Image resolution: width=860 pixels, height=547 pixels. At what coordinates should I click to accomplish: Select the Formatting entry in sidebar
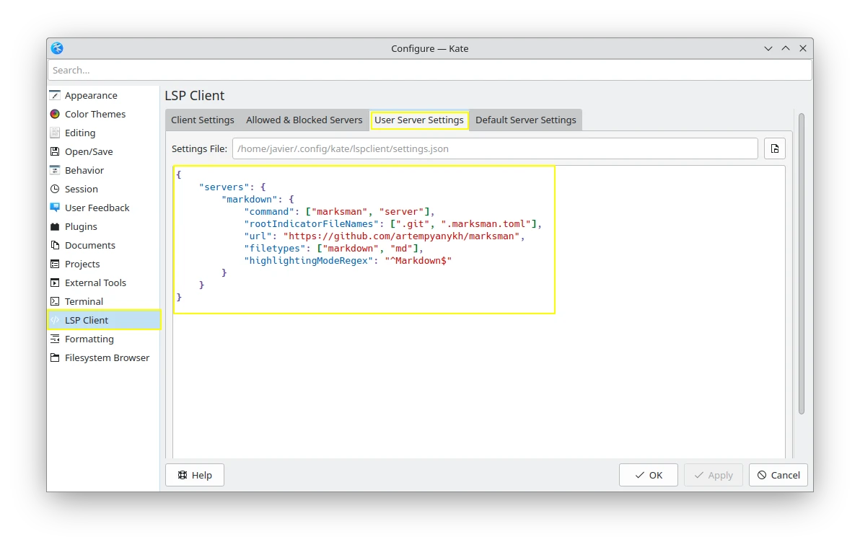coord(89,339)
